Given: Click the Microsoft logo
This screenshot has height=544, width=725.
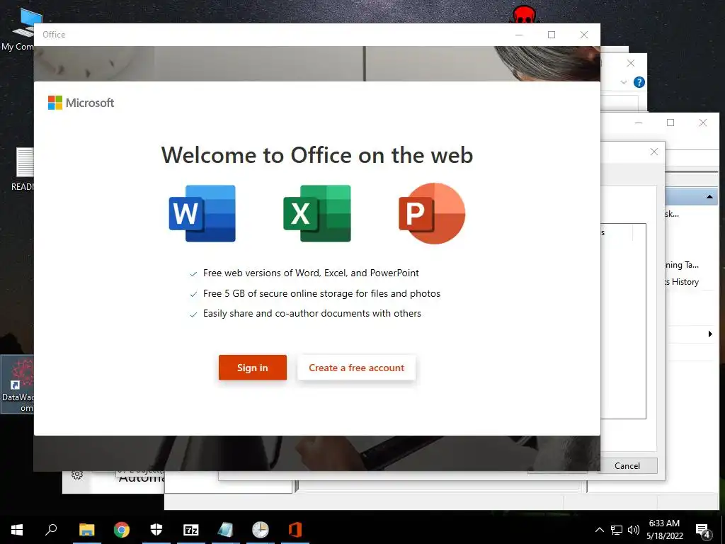Looking at the screenshot, I should 81,103.
